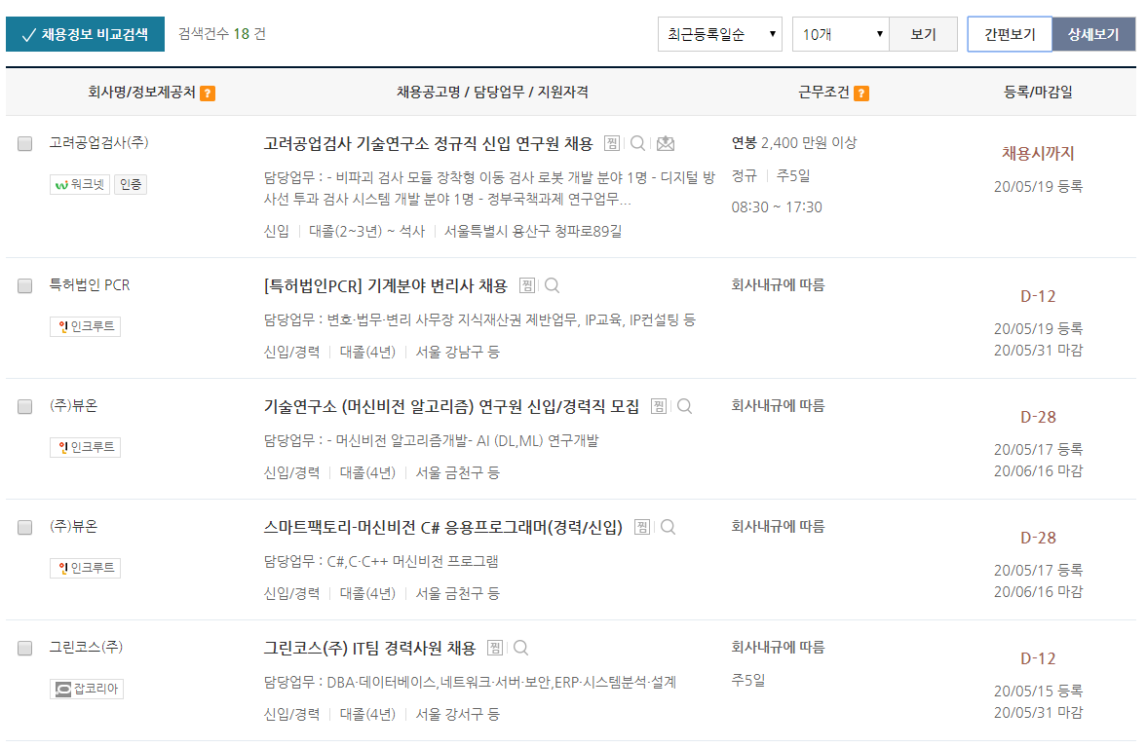Click the email apply icon for 고려공업검사 posting

[x=665, y=143]
